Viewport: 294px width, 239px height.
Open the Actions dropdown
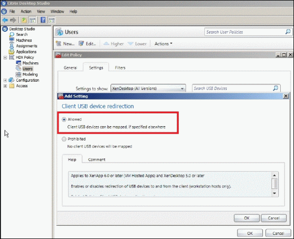163,44
